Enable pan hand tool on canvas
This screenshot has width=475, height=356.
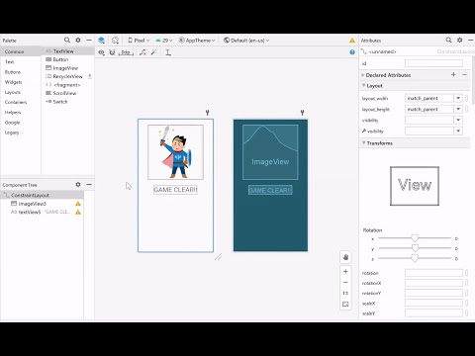tap(345, 257)
